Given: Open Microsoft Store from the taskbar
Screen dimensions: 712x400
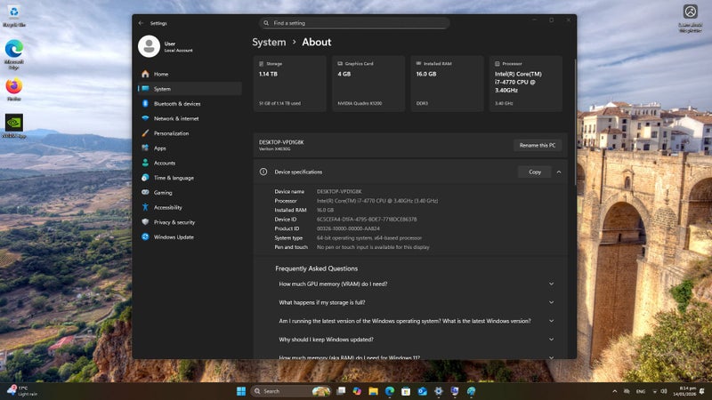Looking at the screenshot, I should (406, 391).
